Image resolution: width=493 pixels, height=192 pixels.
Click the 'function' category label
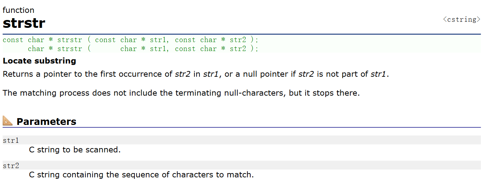point(19,10)
